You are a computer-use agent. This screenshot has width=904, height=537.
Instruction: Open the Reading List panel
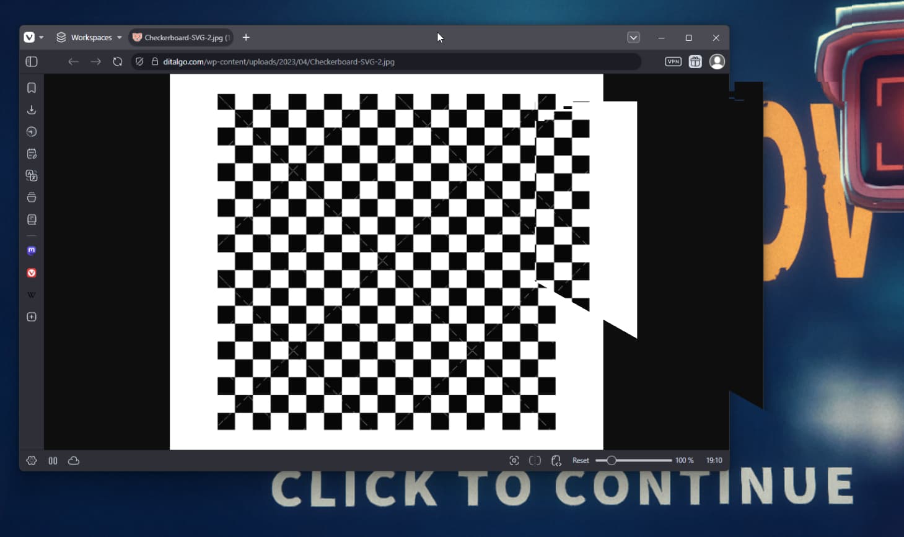click(x=32, y=220)
